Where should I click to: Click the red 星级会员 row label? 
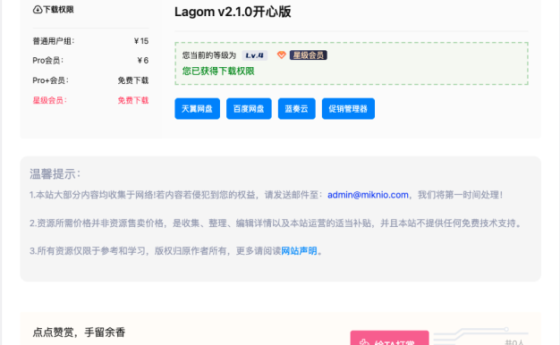point(49,100)
